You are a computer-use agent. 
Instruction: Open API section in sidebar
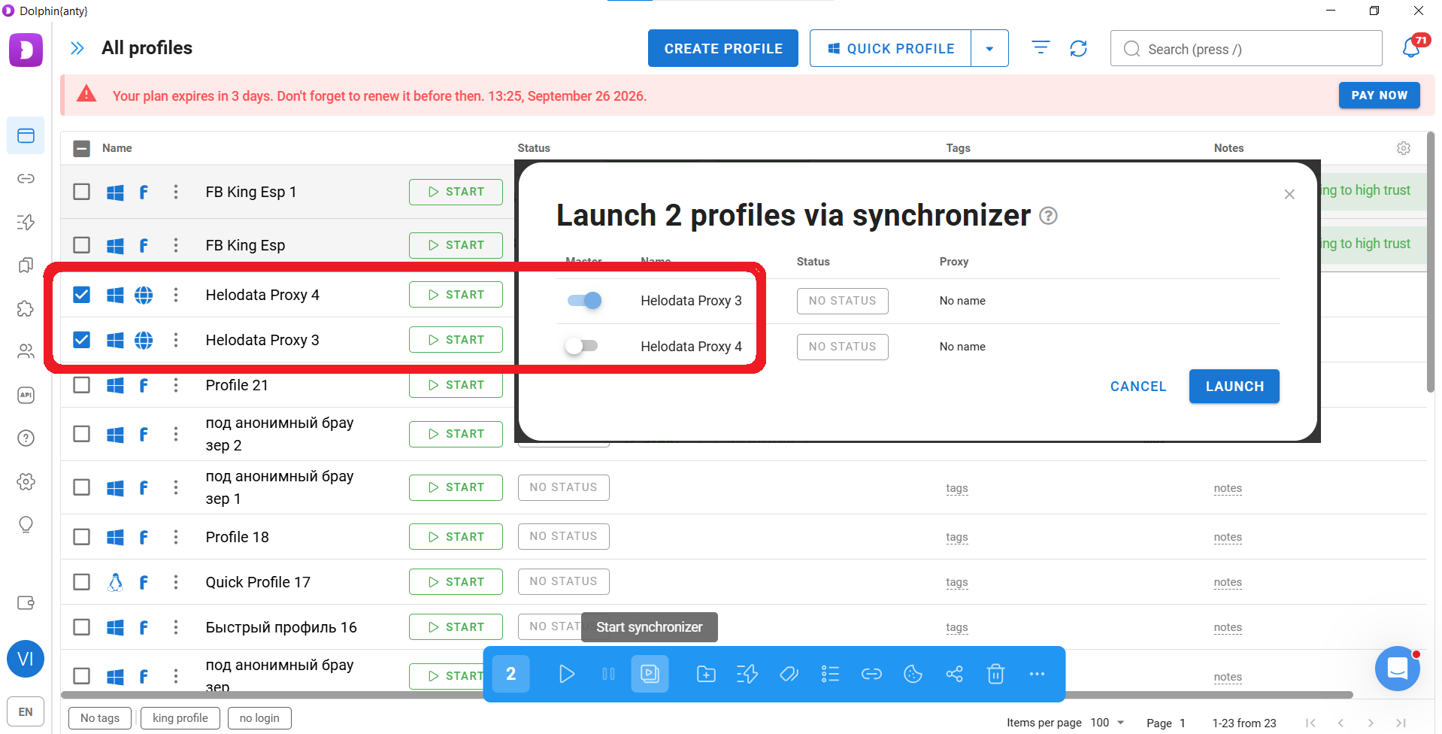point(26,395)
